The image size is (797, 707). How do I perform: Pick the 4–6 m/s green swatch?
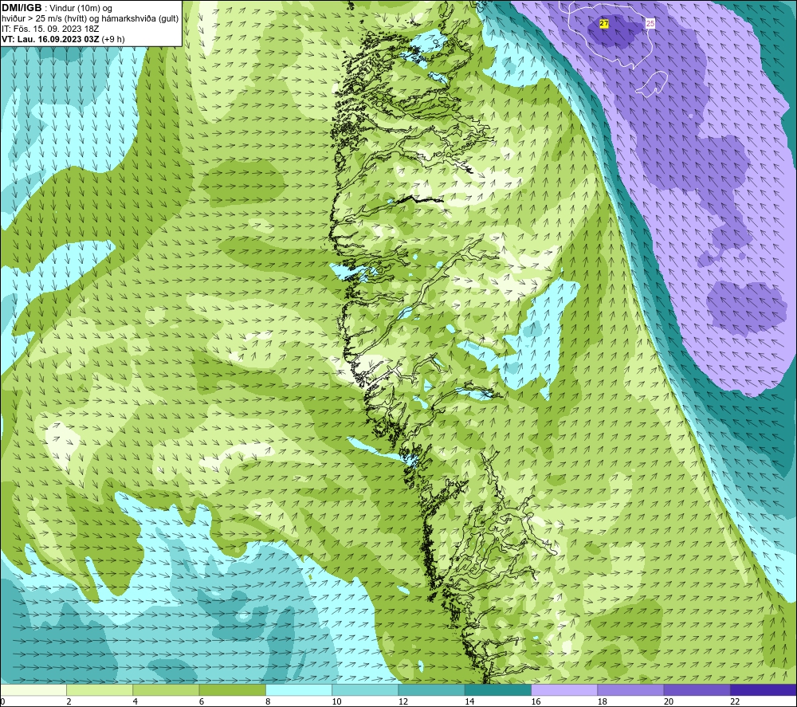[x=167, y=690]
